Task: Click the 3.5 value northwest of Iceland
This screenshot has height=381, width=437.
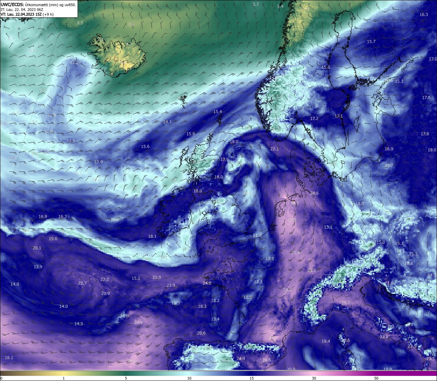Action: 80,23
